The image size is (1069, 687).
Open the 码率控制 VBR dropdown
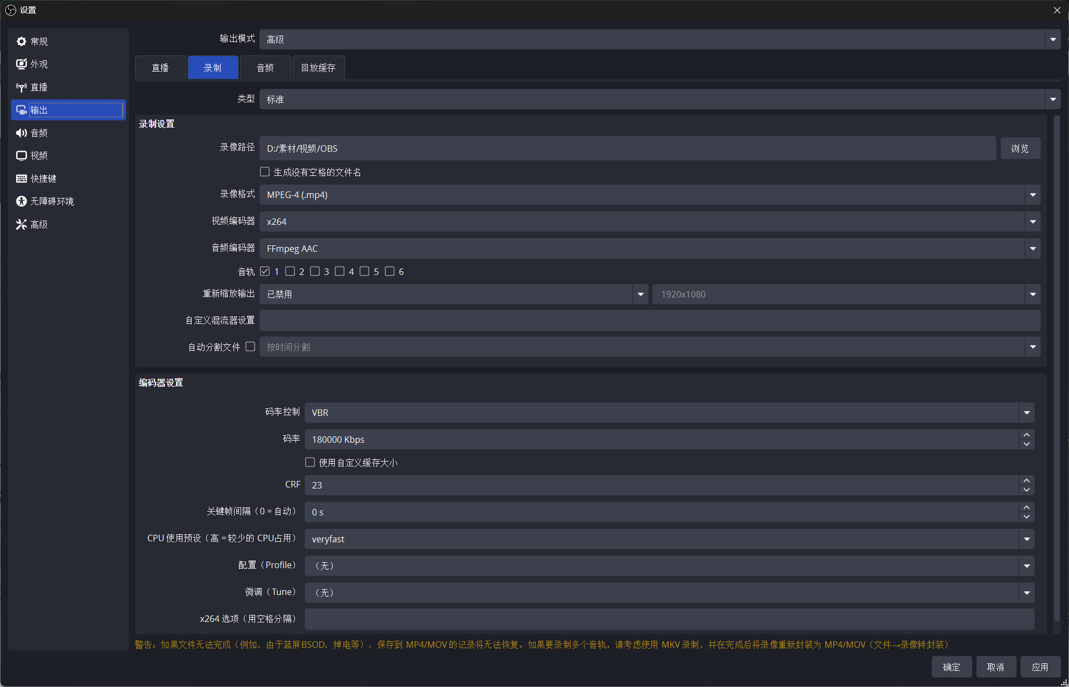click(669, 413)
